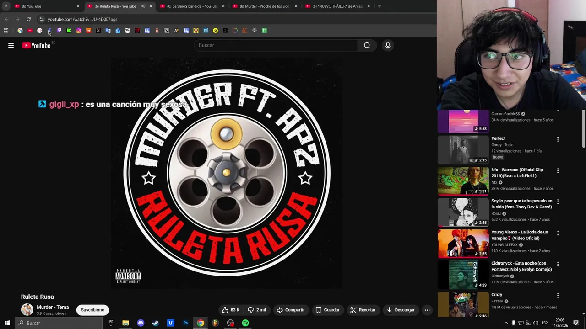Open options for Cidtronyck - Esta noche video
Screen dimensions: 586x329
click(x=558, y=264)
